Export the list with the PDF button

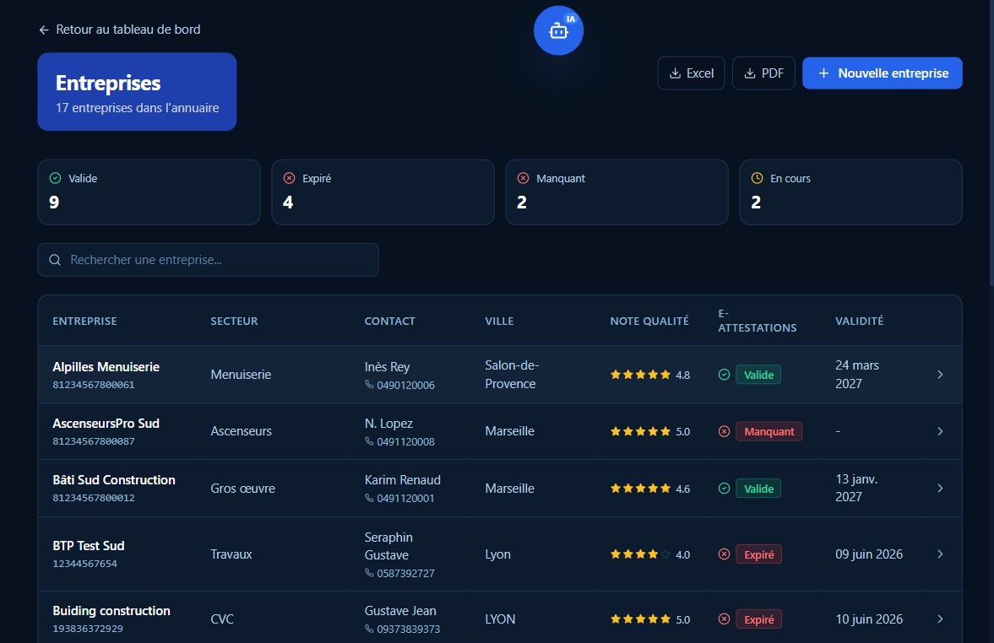click(x=763, y=73)
